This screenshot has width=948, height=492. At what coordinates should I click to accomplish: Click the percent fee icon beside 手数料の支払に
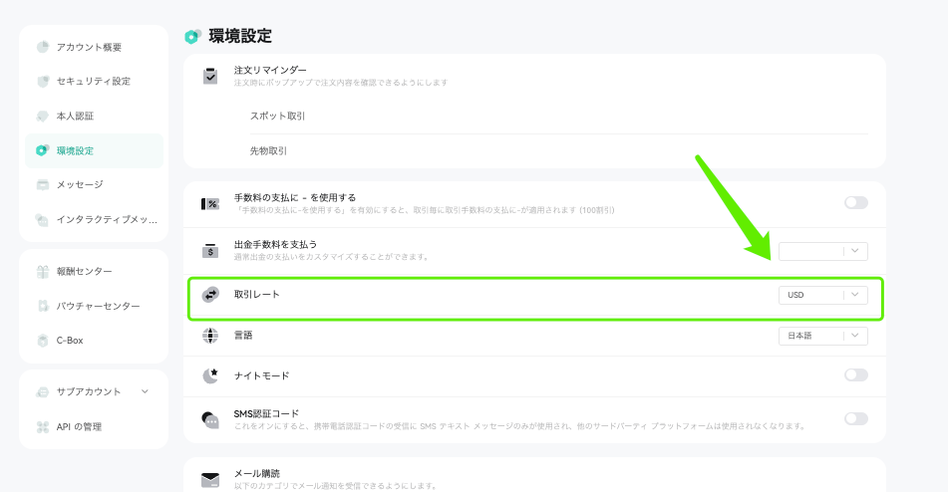click(210, 204)
